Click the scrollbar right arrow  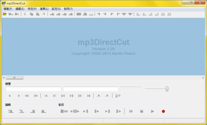tap(203, 78)
